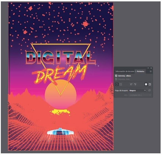Toggle the Sobreimp. relleno checkbox

(x=116, y=76)
